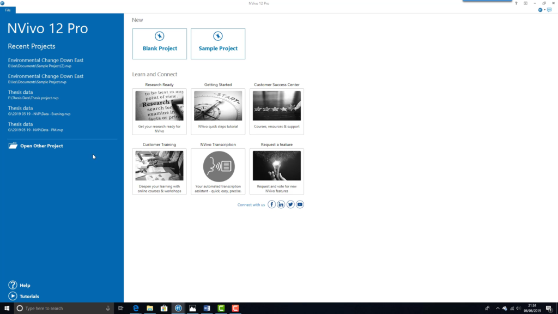Open the ribbon display options icon
558x314 pixels.
pyautogui.click(x=525, y=3)
